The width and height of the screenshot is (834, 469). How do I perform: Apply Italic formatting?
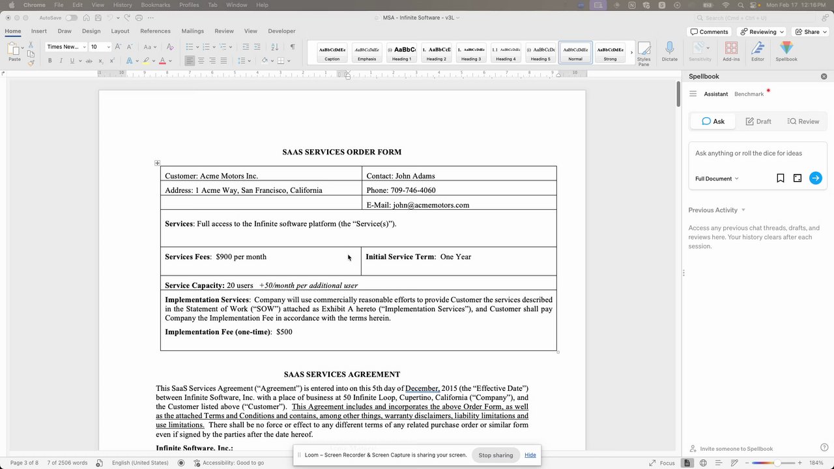tap(61, 61)
